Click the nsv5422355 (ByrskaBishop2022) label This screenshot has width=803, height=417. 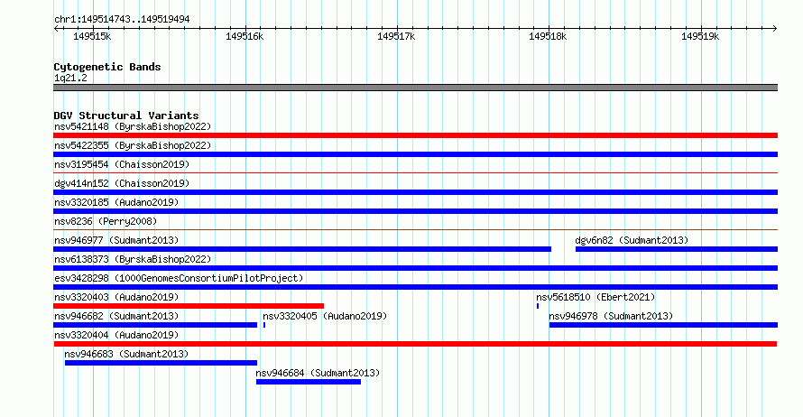133,145
